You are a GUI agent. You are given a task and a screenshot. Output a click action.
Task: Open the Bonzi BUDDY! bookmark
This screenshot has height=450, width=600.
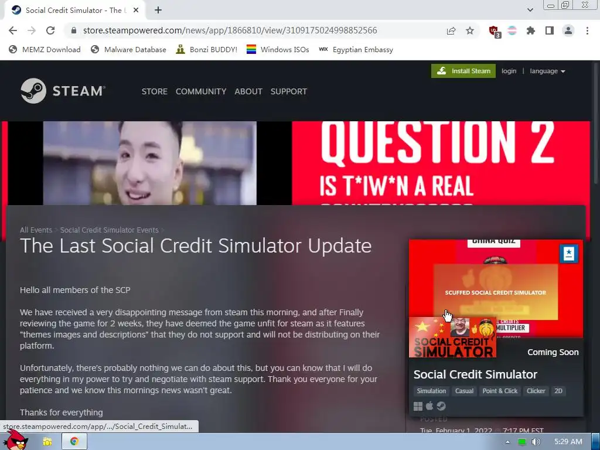[207, 49]
